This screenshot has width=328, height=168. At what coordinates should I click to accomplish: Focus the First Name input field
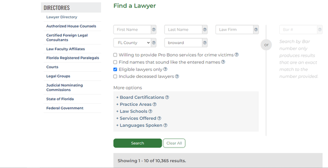coord(132,29)
